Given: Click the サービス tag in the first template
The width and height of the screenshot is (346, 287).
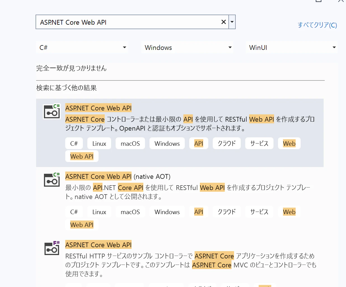Looking at the screenshot, I should tap(259, 143).
